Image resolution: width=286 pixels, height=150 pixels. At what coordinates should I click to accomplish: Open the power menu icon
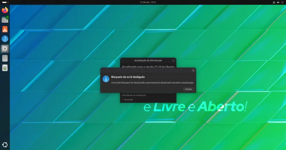point(282,2)
